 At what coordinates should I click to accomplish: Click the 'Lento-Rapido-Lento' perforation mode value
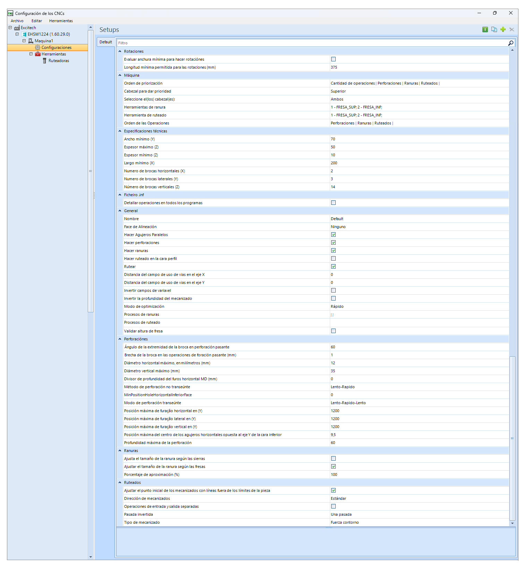[x=348, y=403]
